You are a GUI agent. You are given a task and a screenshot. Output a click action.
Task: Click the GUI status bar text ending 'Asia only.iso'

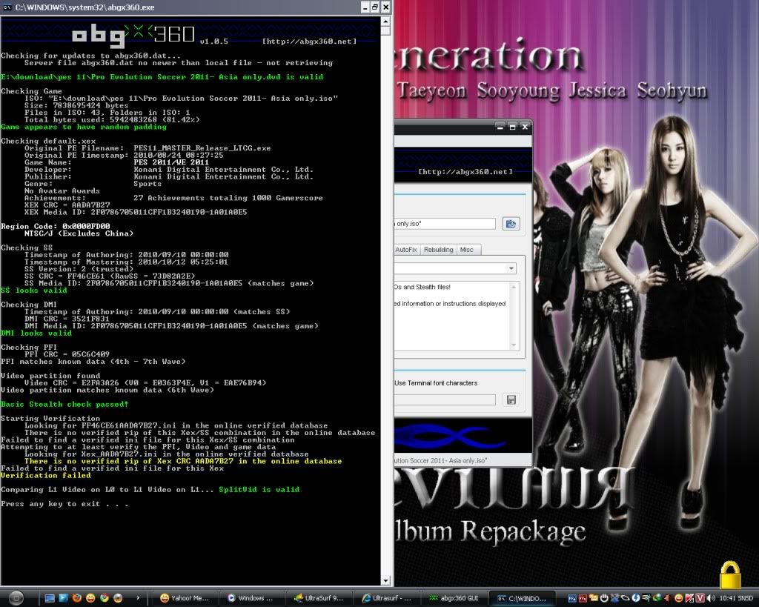pyautogui.click(x=441, y=461)
